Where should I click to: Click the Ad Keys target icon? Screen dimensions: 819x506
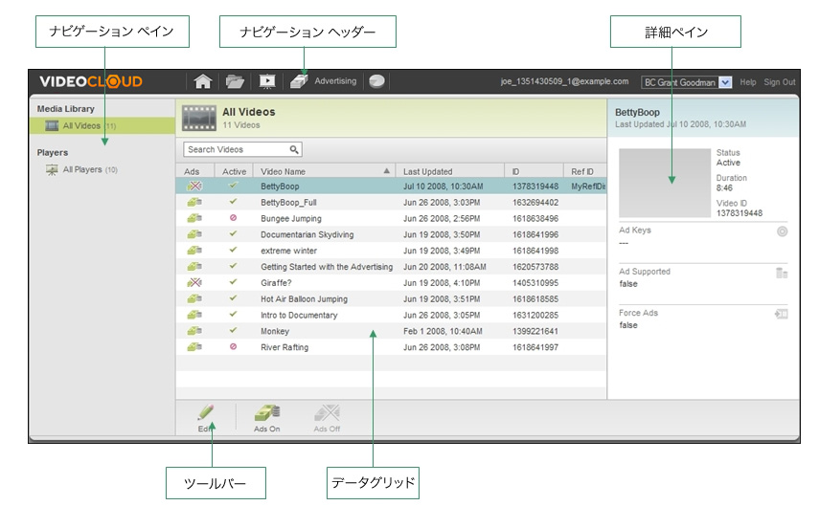point(782,231)
